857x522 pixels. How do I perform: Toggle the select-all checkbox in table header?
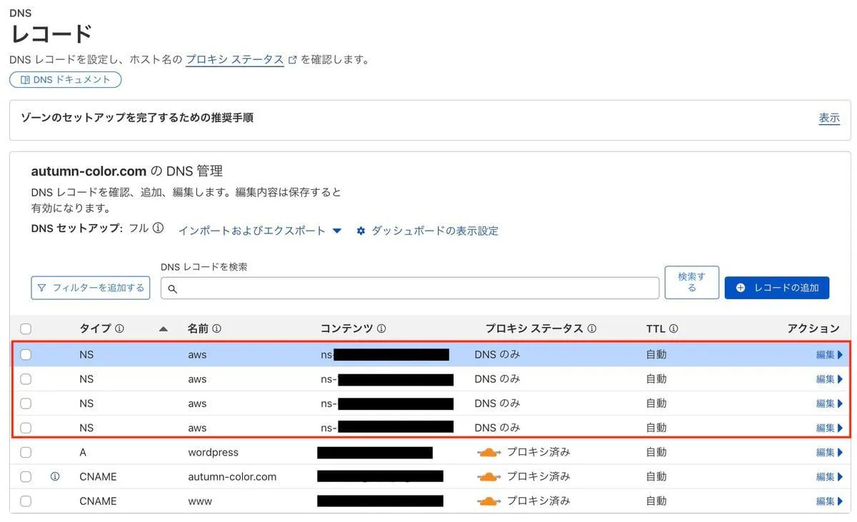tap(26, 328)
